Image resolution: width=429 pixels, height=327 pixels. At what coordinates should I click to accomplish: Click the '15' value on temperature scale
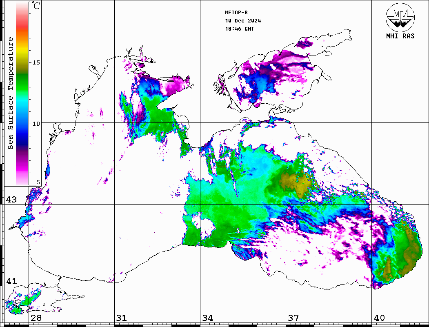point(36,62)
